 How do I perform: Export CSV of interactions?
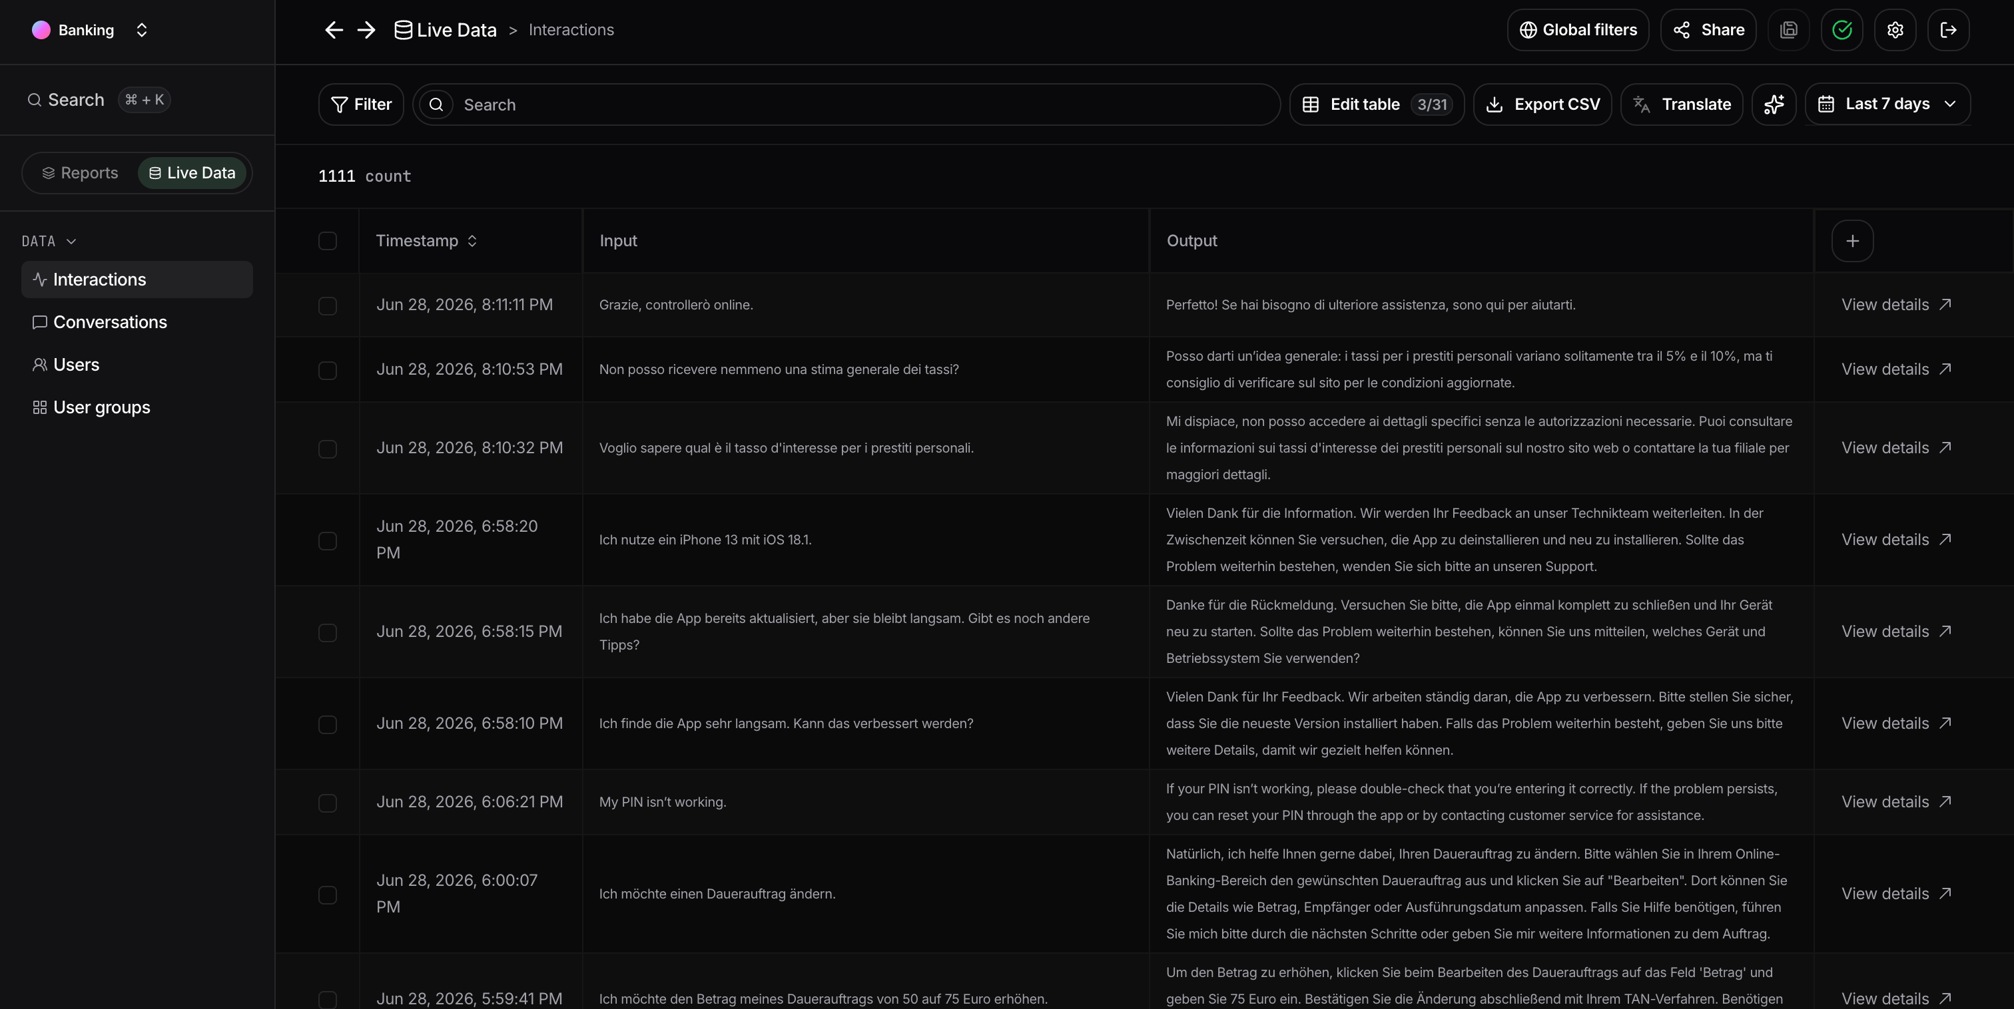click(x=1542, y=104)
